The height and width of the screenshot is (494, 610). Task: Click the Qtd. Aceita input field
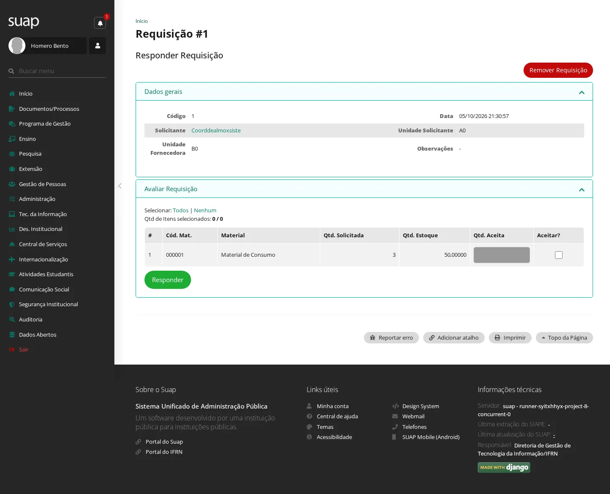pyautogui.click(x=502, y=255)
